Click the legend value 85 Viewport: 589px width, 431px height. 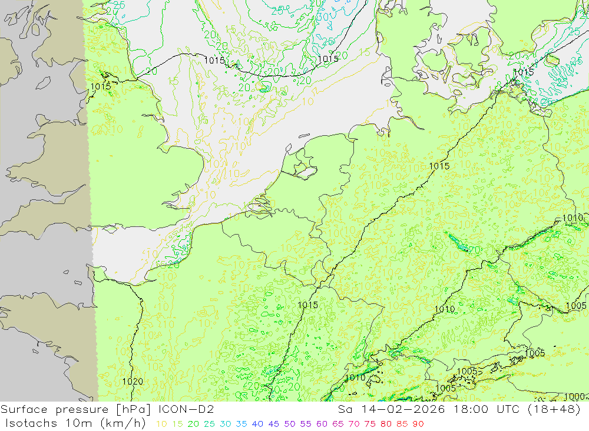tap(402, 425)
